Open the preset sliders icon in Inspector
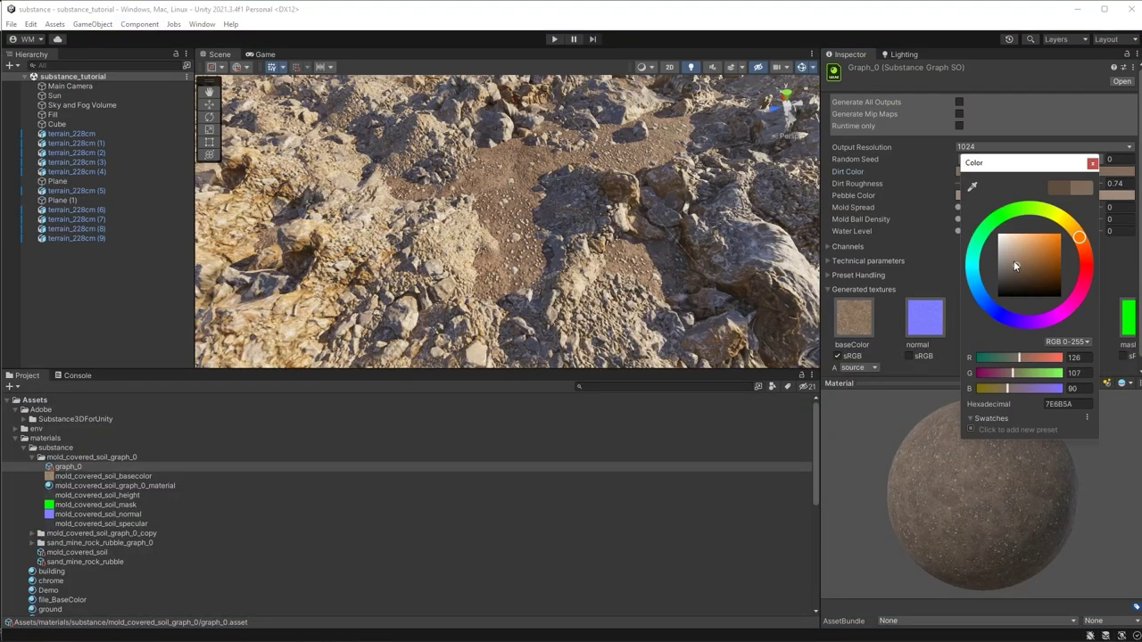This screenshot has width=1142, height=642. click(1121, 68)
